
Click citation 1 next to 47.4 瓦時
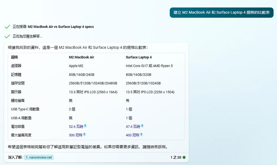142,126
